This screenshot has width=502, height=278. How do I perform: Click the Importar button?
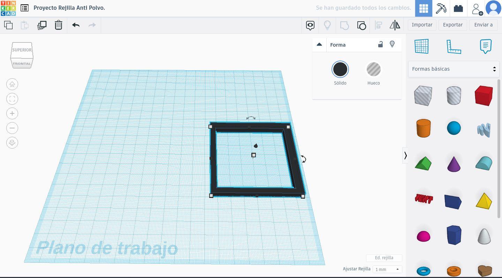[422, 25]
